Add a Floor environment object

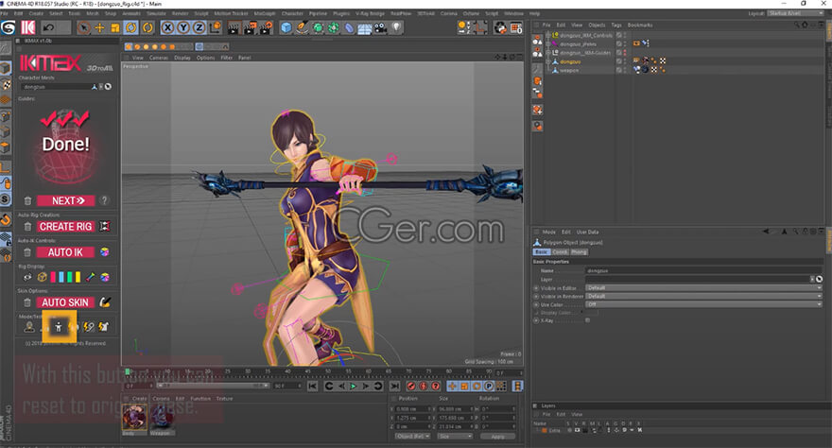coord(365,27)
